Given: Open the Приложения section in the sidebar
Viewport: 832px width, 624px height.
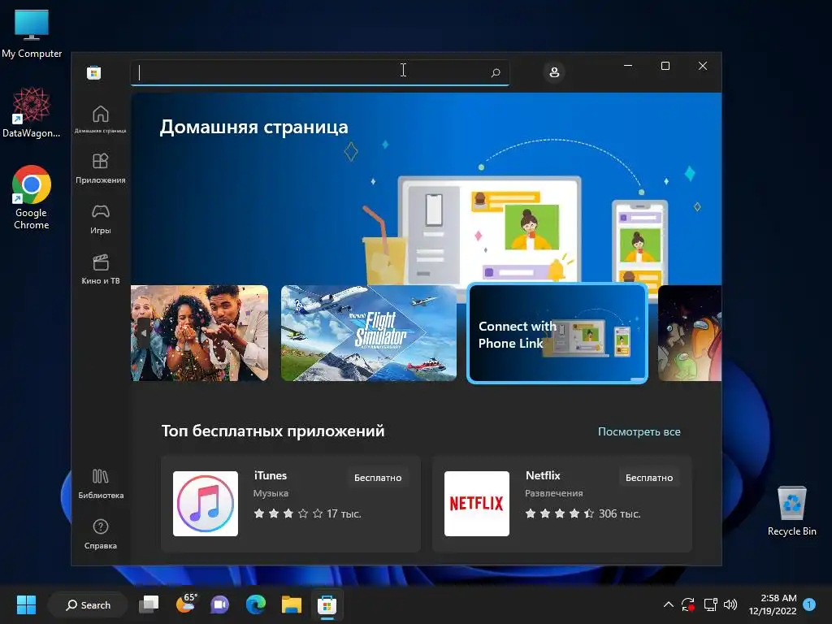Looking at the screenshot, I should (x=100, y=169).
